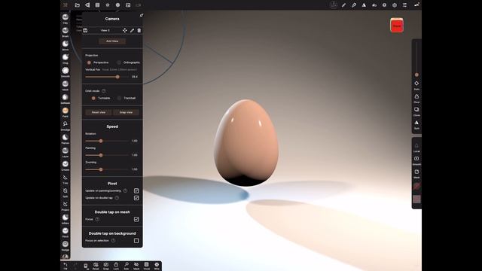482x271 pixels.
Task: Delete View 0 with trash icon
Action: pos(139,30)
